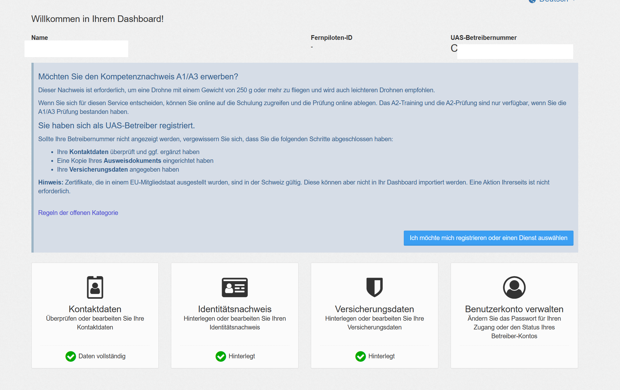Click green checkmark in Versicherungsdaten card

pyautogui.click(x=360, y=356)
